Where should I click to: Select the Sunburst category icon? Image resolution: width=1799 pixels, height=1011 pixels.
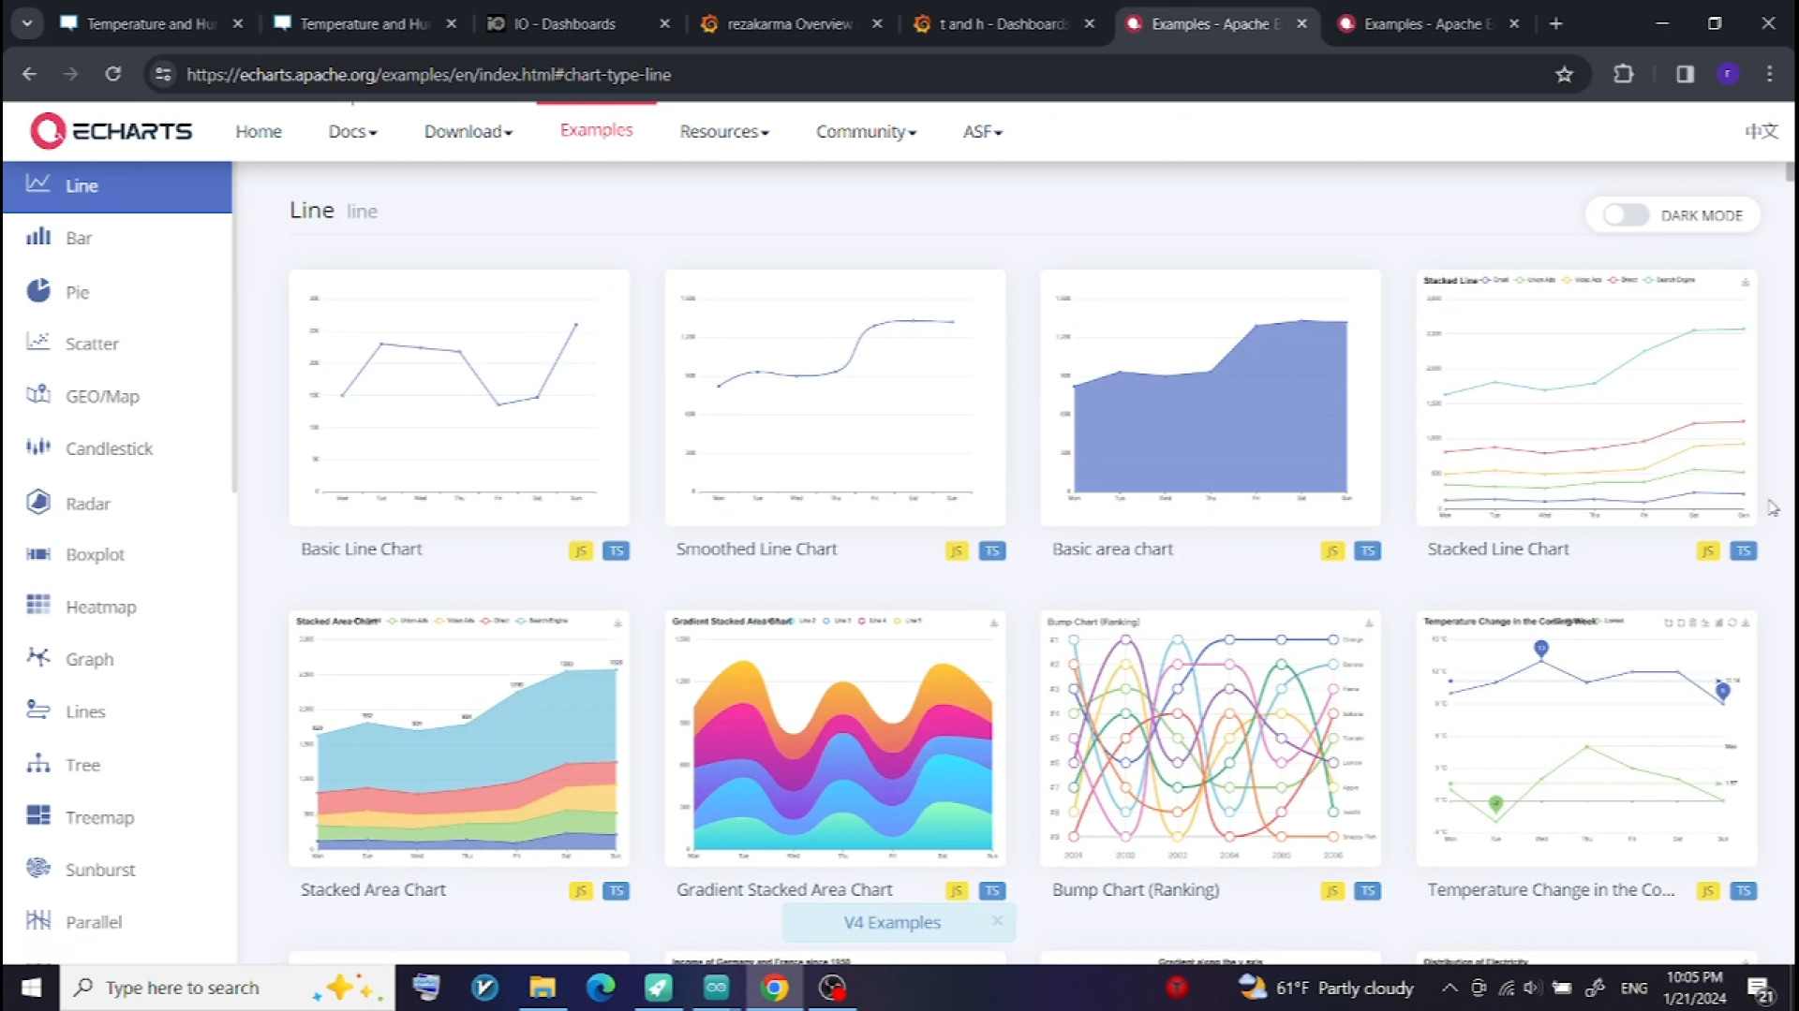pyautogui.click(x=37, y=869)
